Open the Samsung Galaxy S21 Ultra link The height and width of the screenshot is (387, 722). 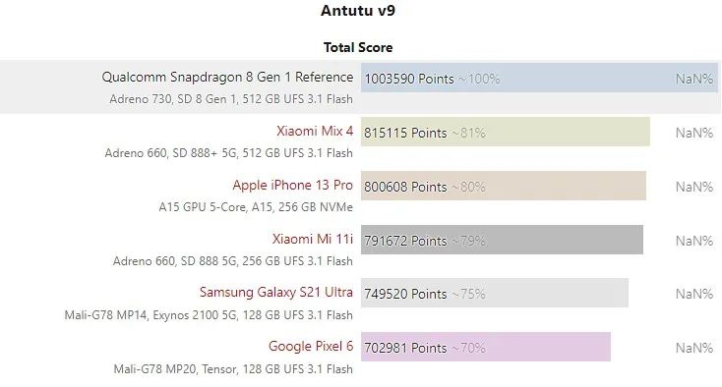(275, 293)
